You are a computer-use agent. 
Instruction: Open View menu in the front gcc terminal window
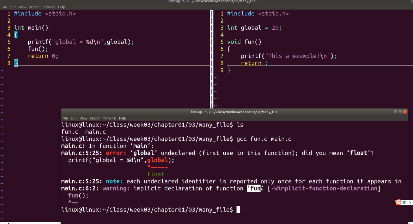83,118
